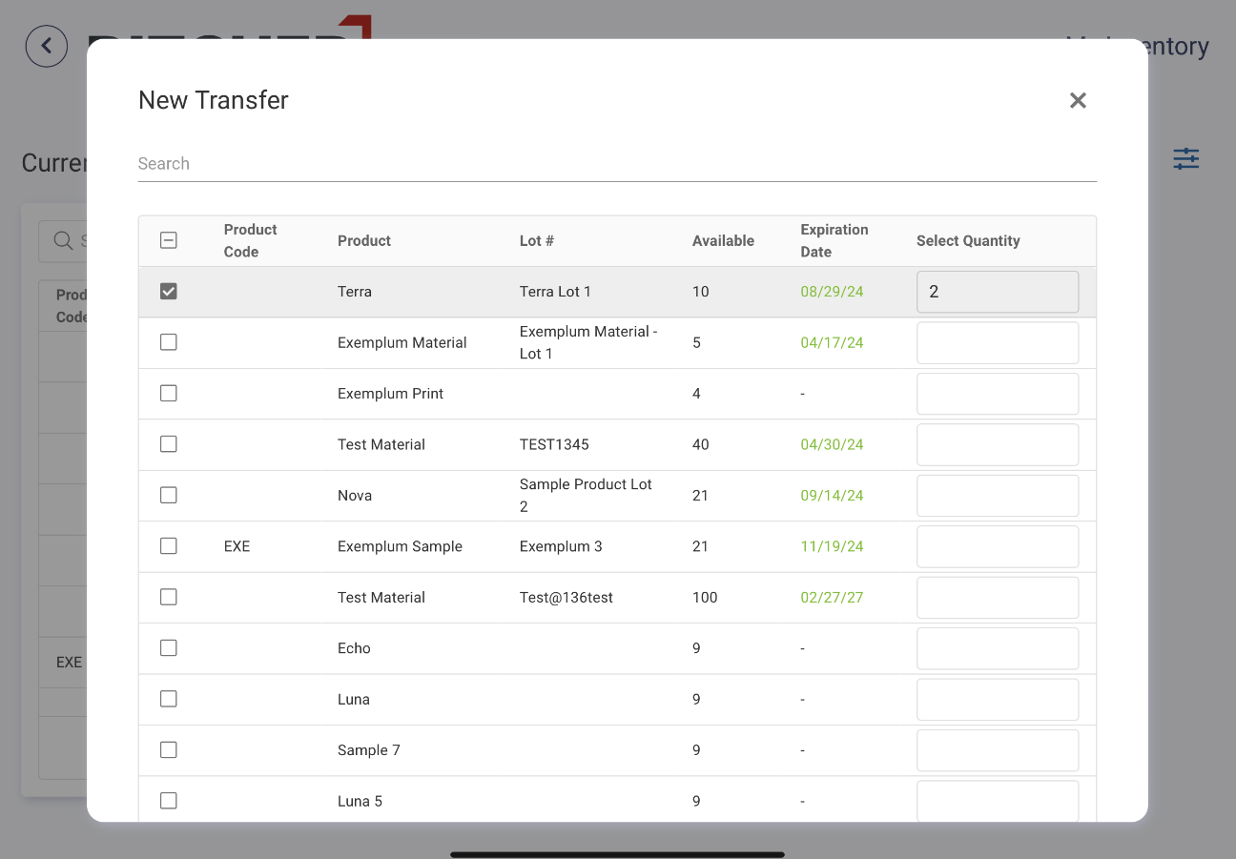Uncheck the Terra row checkbox
Screen dimensions: 1236x859
click(169, 292)
